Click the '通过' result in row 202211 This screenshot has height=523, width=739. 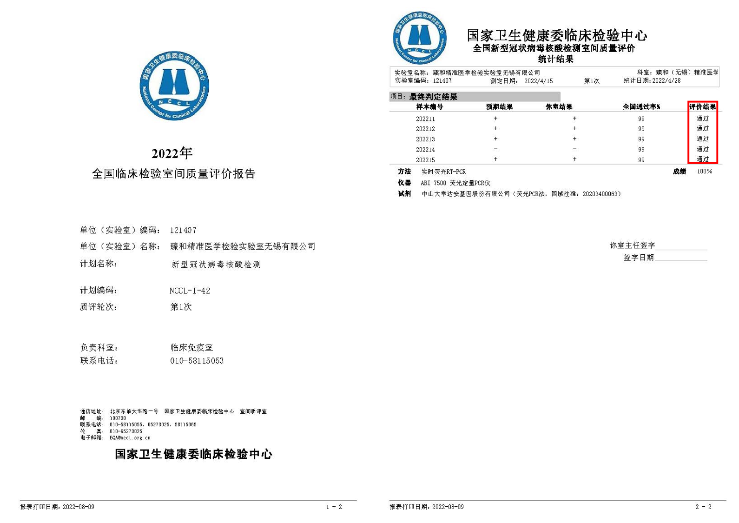coord(703,119)
